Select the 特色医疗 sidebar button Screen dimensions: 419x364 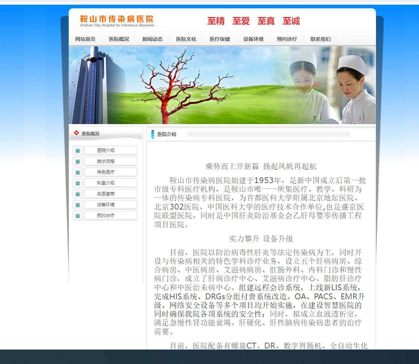(111, 172)
